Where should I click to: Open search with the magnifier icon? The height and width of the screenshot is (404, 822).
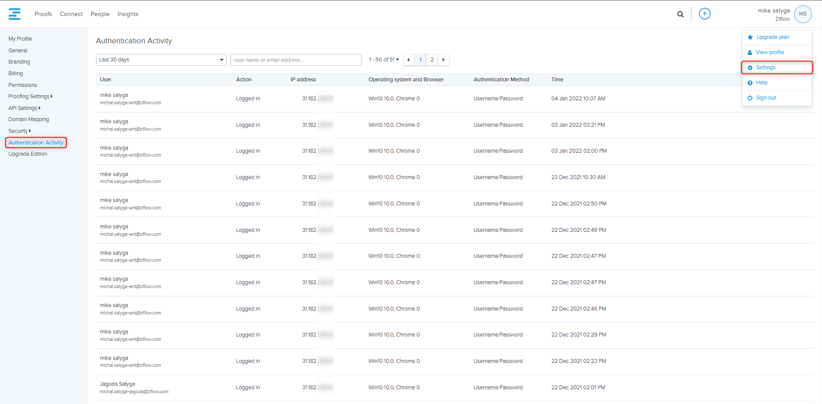(680, 14)
